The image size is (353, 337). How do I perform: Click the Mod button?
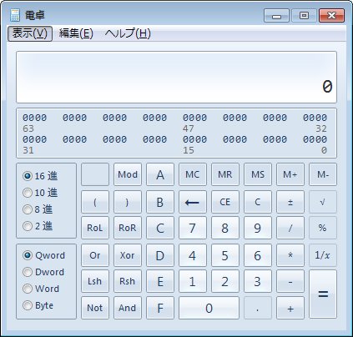[x=128, y=174]
